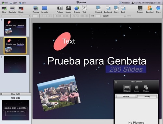Select the empty slide 3 thumbnail

(15, 64)
